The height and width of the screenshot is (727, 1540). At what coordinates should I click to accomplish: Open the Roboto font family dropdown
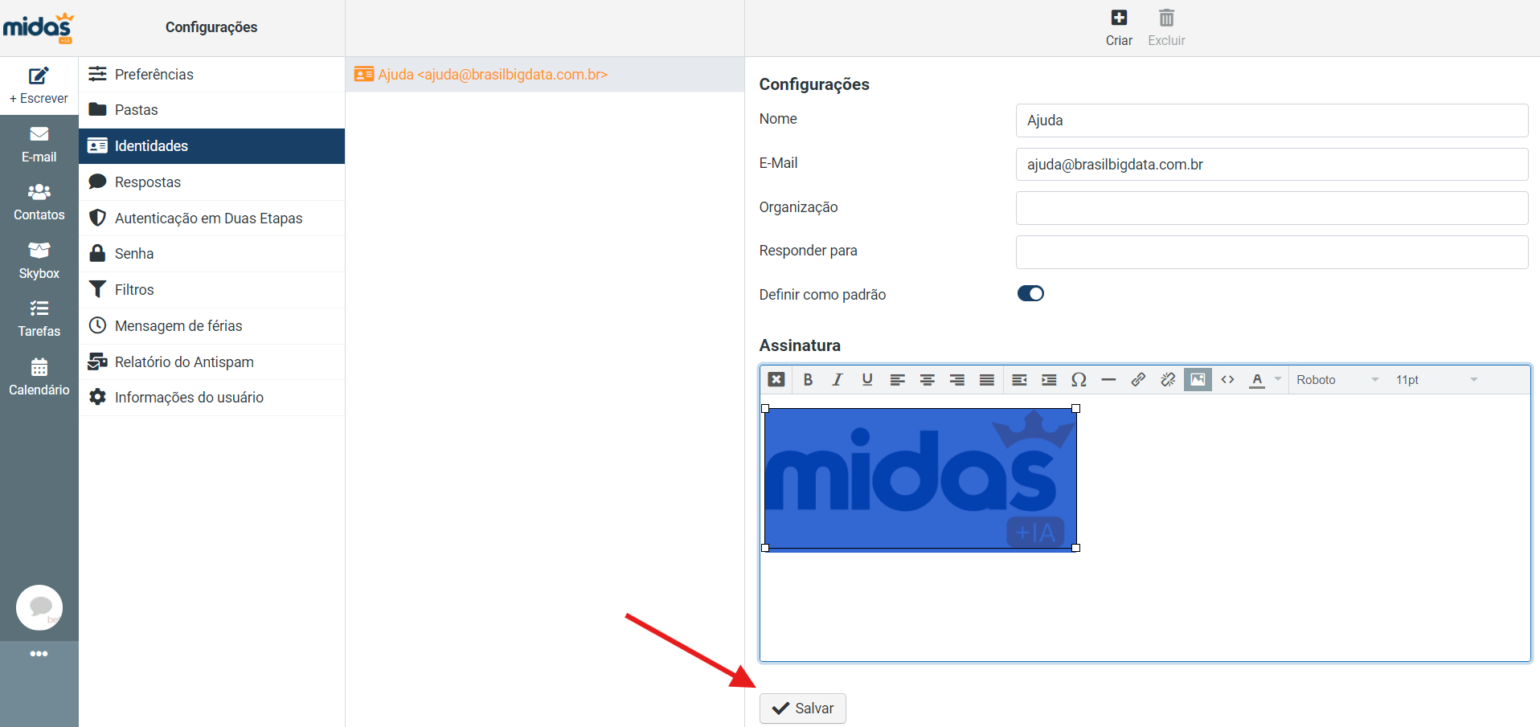(x=1337, y=380)
